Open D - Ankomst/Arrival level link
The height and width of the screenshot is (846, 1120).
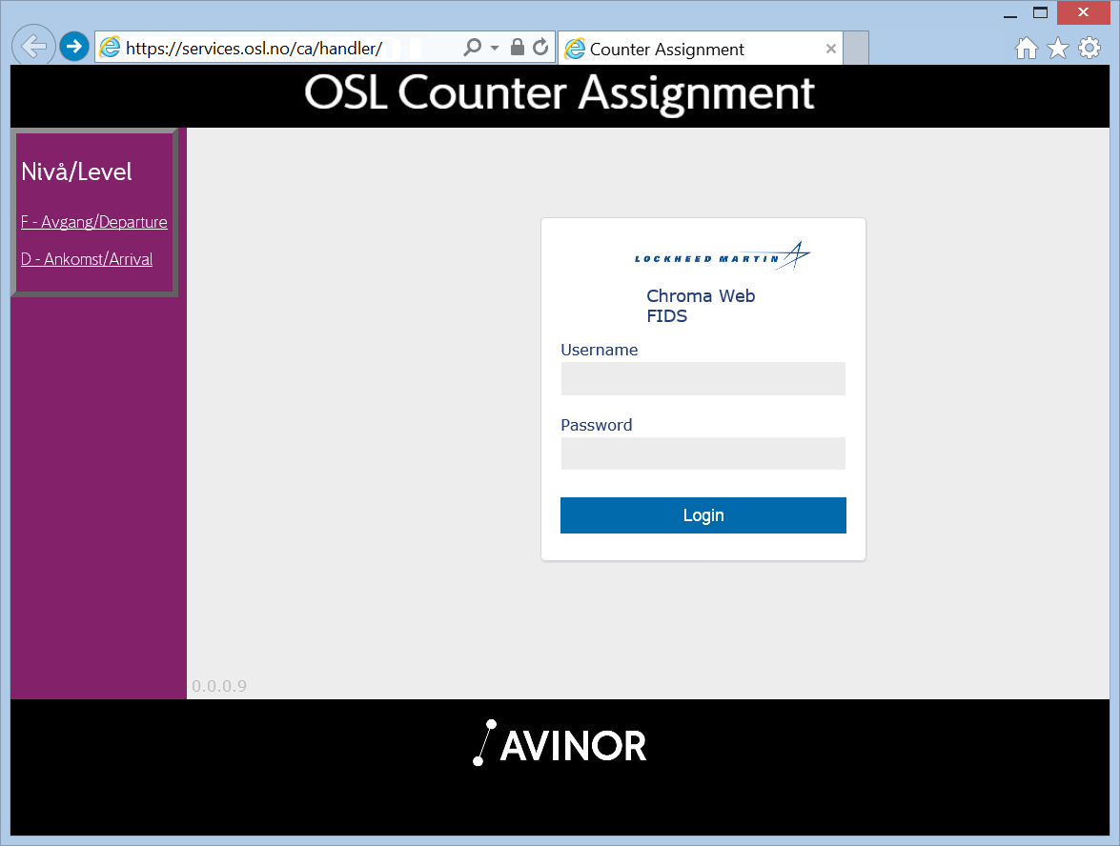point(87,259)
